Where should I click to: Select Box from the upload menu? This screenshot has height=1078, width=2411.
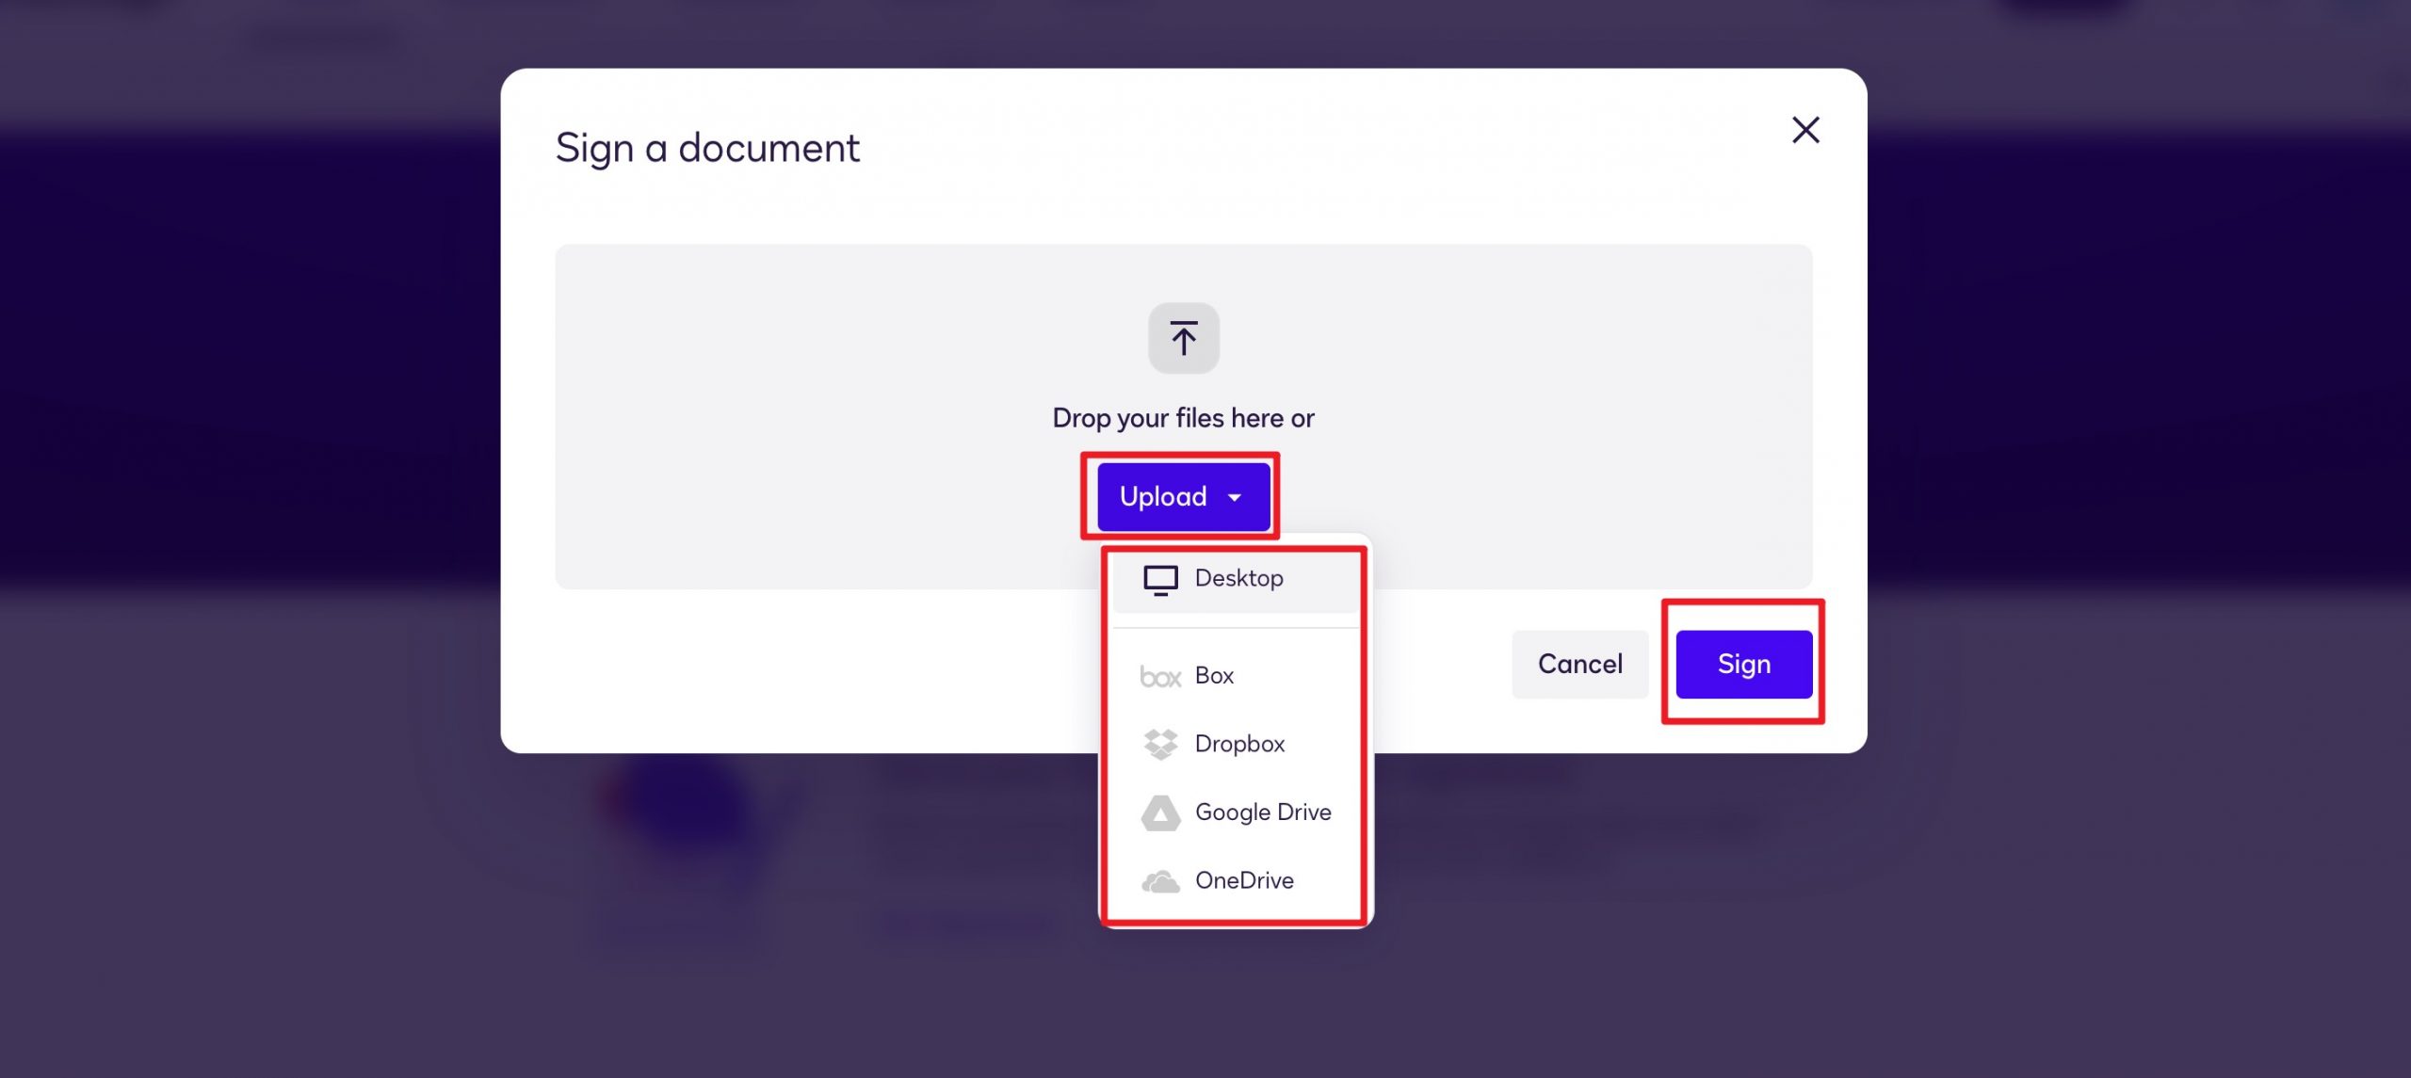[x=1235, y=675]
